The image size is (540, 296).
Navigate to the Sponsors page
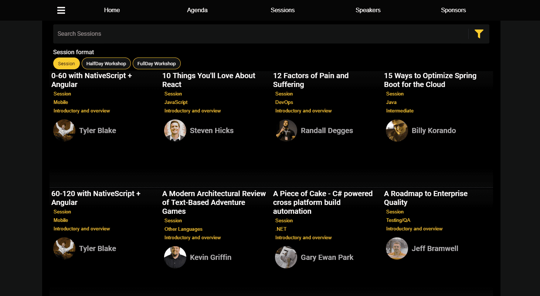(x=453, y=10)
